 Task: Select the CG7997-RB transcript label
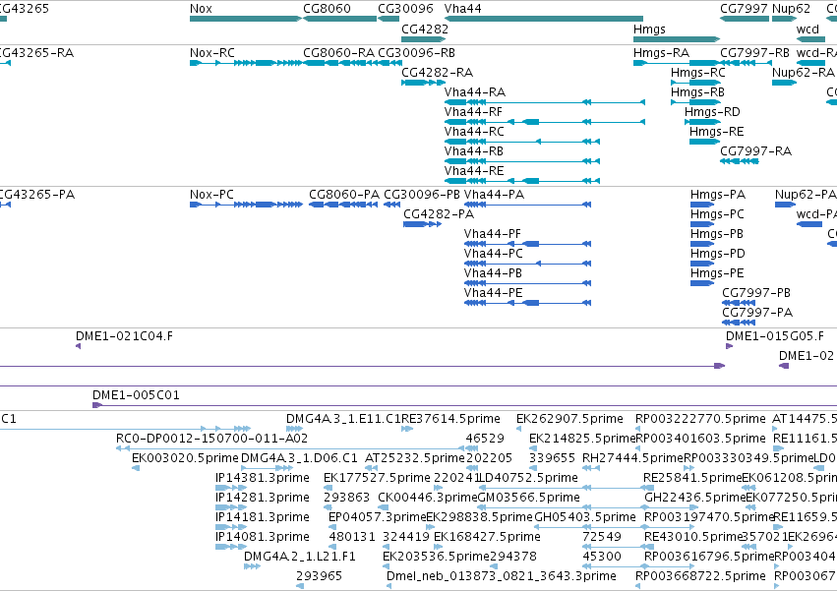(754, 53)
